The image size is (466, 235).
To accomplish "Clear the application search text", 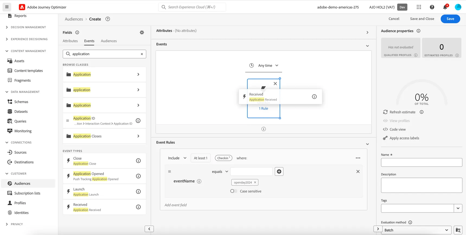I will 142,54.
